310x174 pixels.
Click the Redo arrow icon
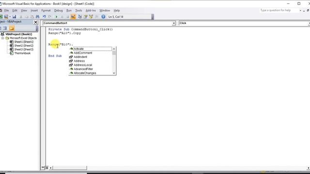click(50, 17)
